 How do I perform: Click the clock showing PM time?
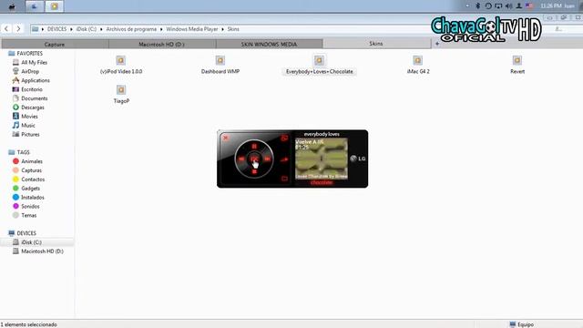(x=551, y=6)
